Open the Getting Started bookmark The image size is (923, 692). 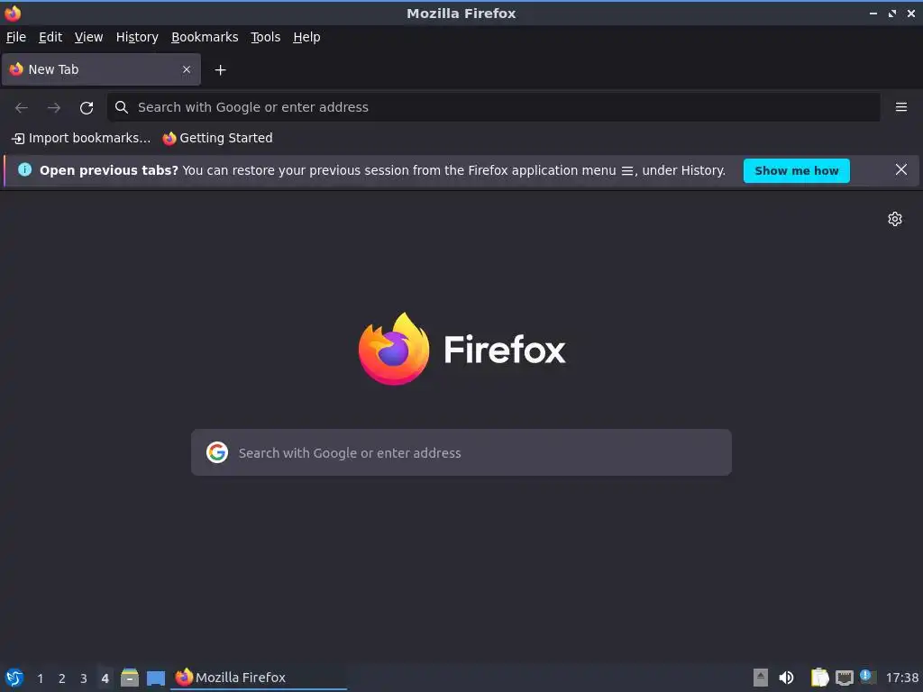tap(218, 138)
